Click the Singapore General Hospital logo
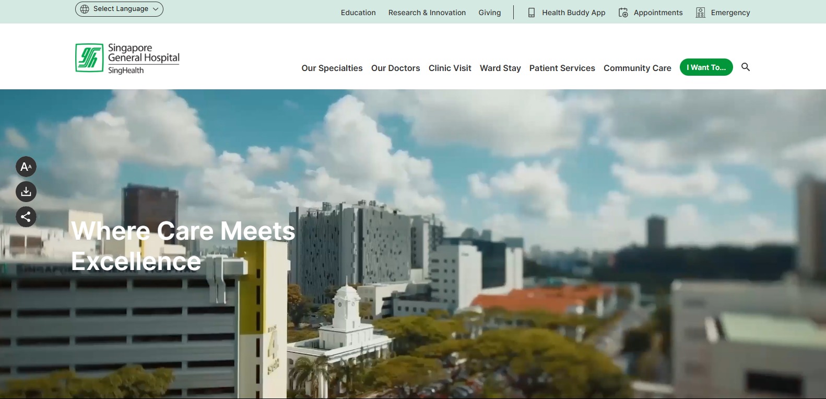 click(127, 58)
